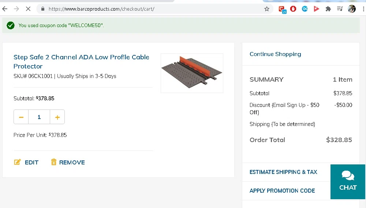This screenshot has height=208, width=366.
Task: Open the media control playlist icon
Action: pos(340,9)
